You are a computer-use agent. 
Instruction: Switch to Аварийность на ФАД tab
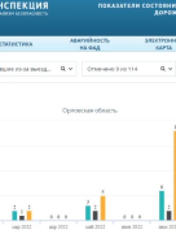[90, 44]
